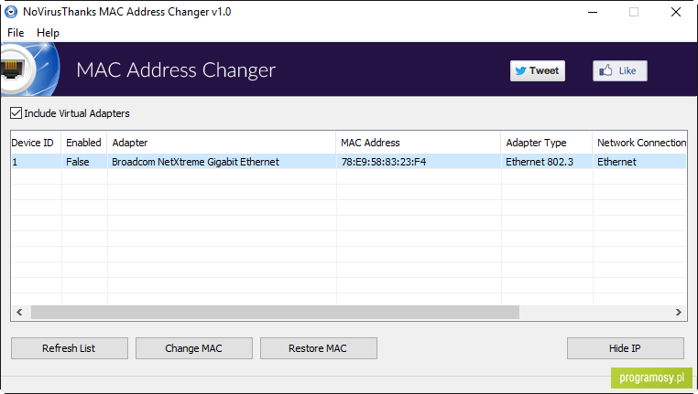Sort by Enabled column header
698x394 pixels.
pyautogui.click(x=84, y=143)
